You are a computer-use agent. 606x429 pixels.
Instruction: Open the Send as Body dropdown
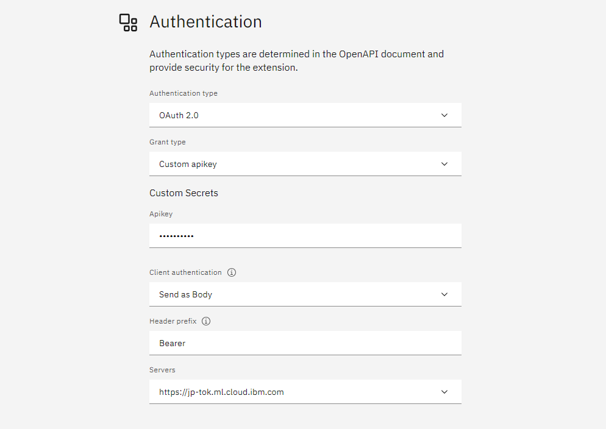point(305,294)
